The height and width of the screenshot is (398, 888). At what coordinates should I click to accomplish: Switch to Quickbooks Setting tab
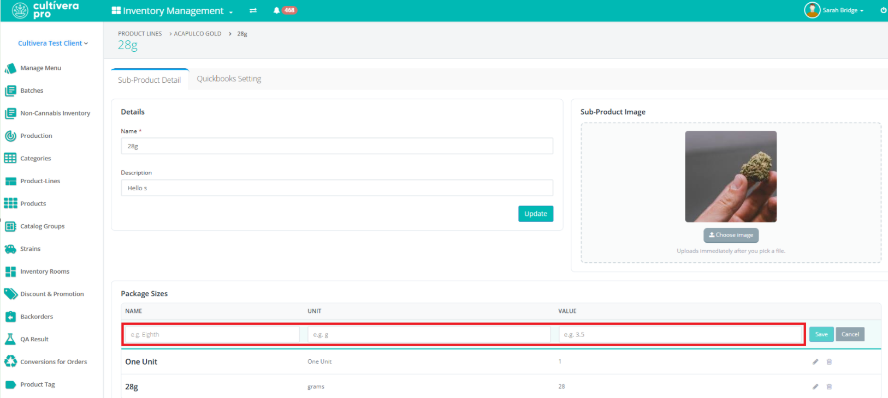click(x=229, y=79)
